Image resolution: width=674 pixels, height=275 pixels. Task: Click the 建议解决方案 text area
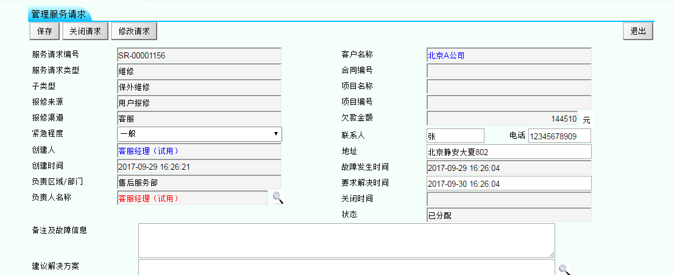(x=347, y=267)
